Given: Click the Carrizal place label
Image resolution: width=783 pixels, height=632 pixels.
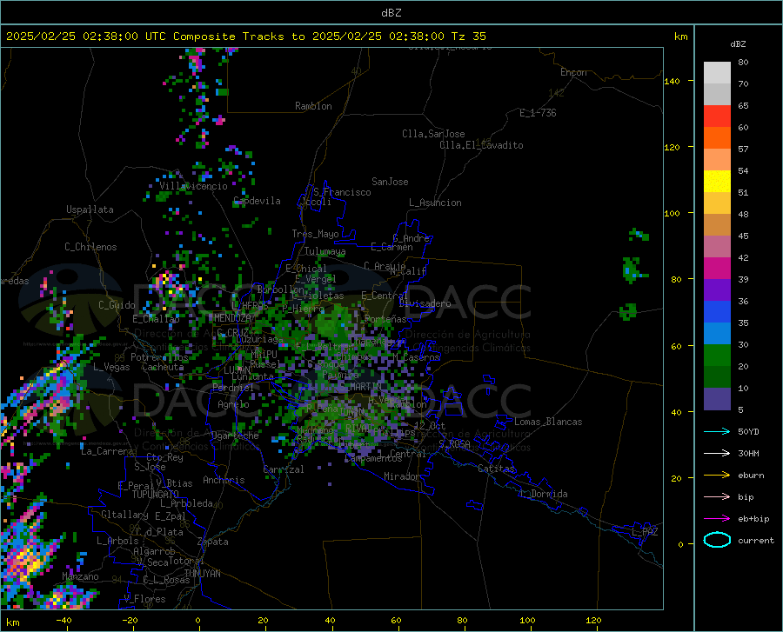Looking at the screenshot, I should 283,469.
